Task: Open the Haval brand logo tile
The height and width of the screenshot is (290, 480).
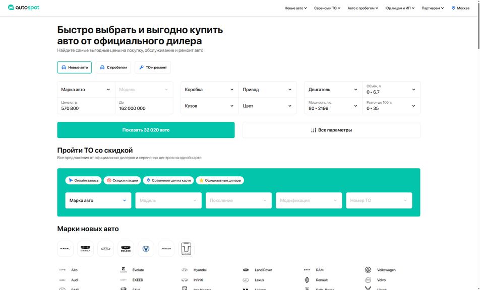Action: (65, 248)
